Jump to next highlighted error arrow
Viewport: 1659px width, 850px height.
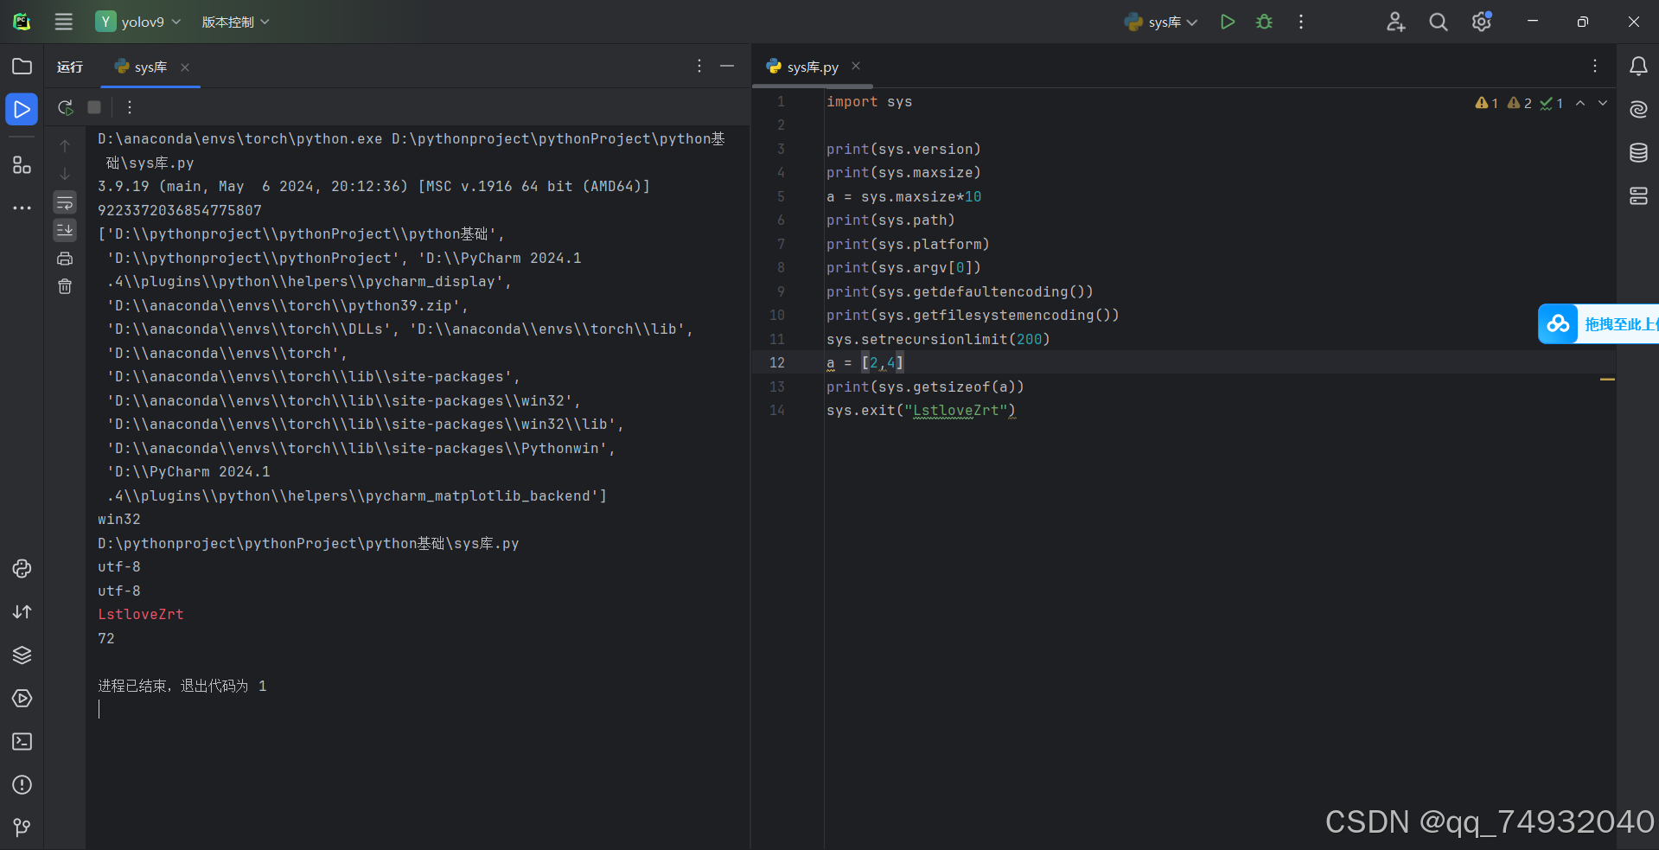tap(1603, 103)
